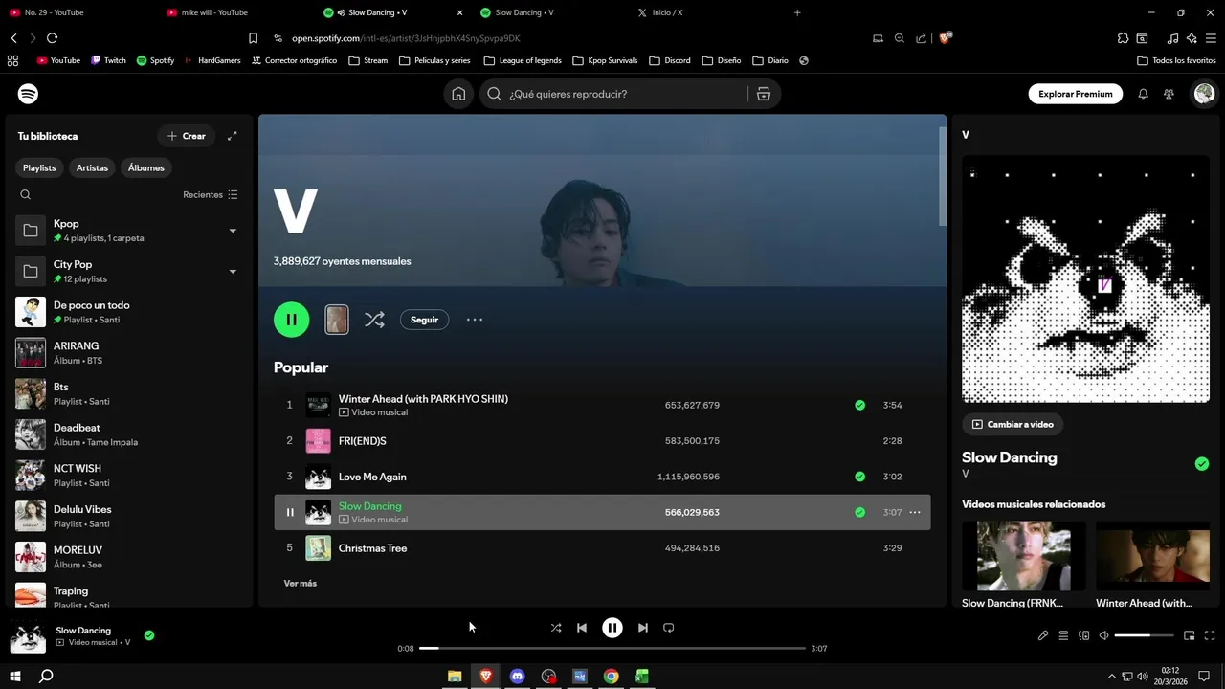Click the Spotify logo icon
The image size is (1225, 689).
pyautogui.click(x=28, y=94)
